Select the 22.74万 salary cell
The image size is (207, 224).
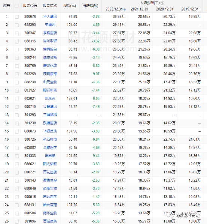tap(169, 140)
